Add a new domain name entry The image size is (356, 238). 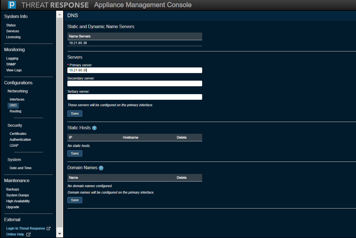pyautogui.click(x=101, y=168)
